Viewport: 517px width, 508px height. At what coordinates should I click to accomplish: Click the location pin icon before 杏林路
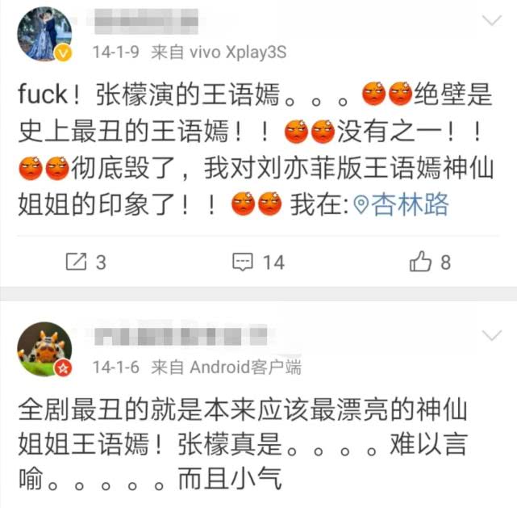point(361,205)
